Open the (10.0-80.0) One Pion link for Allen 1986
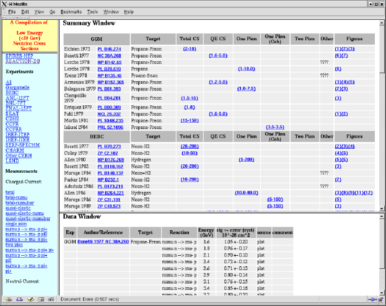 click(247, 193)
